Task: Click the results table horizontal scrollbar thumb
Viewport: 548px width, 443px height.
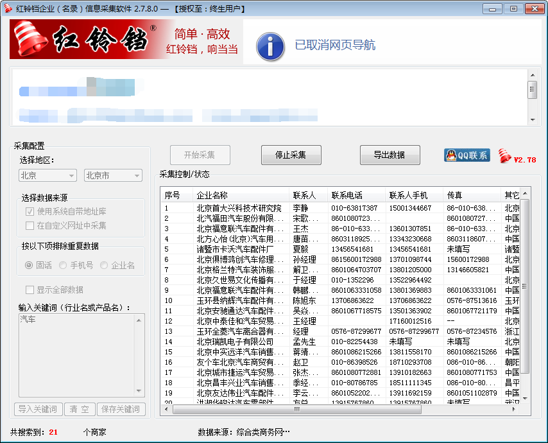Action: click(297, 409)
